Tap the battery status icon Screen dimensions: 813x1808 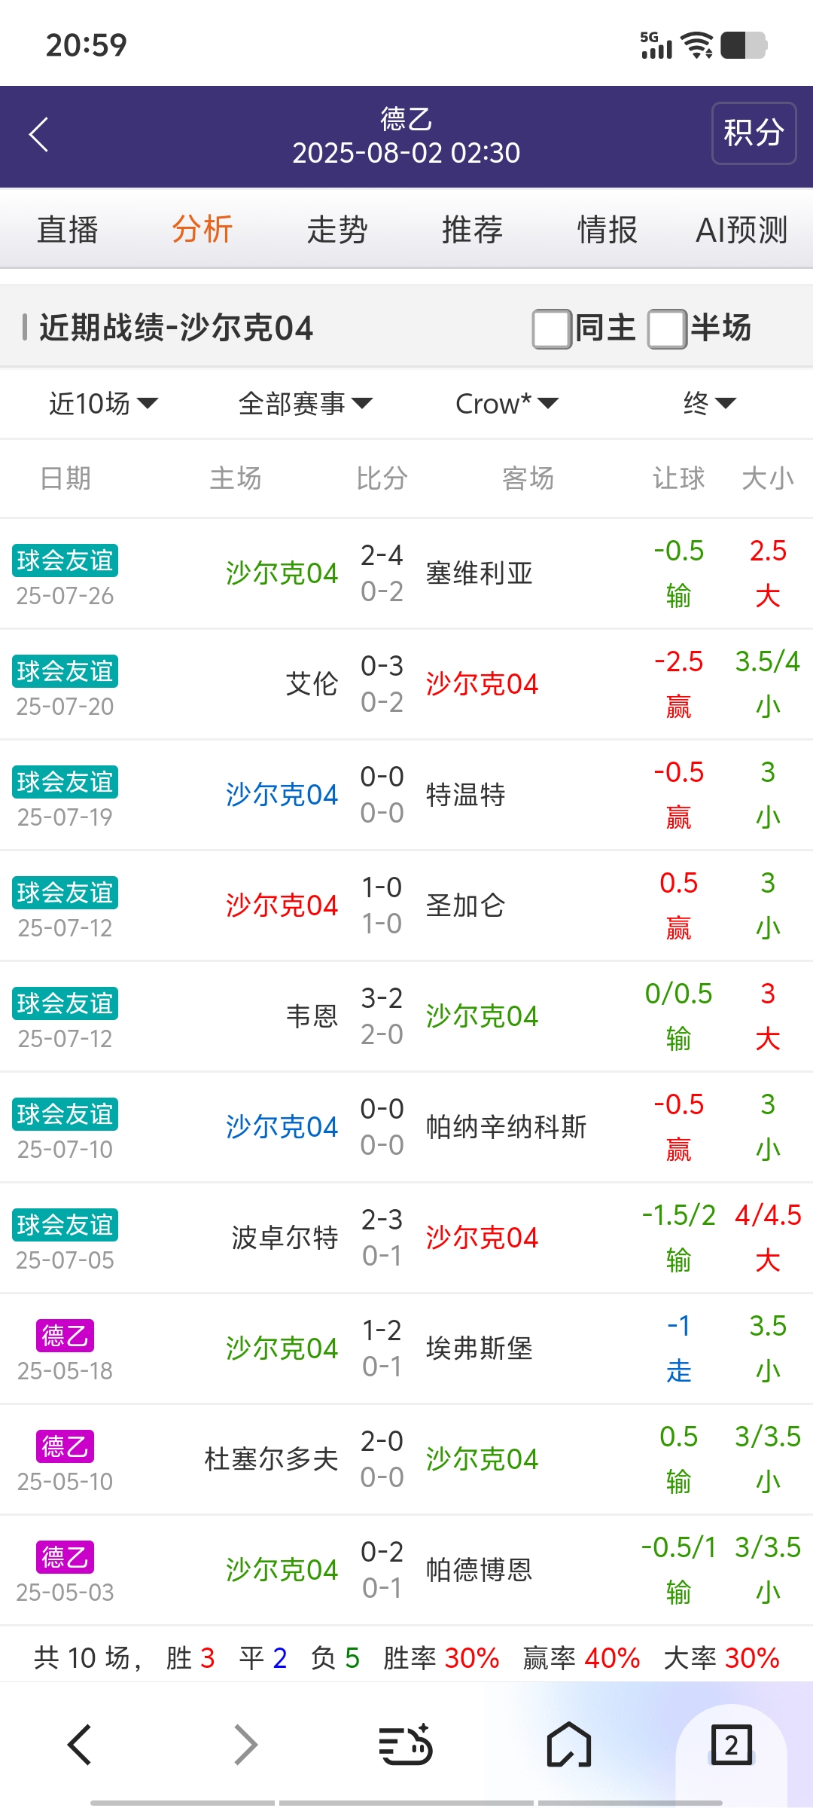tap(744, 45)
